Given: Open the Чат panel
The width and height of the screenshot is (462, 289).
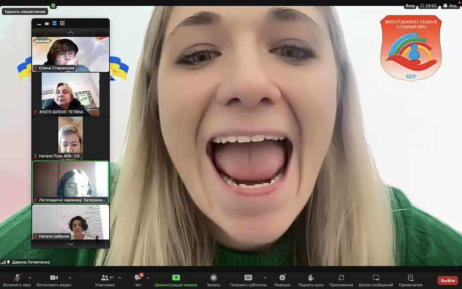Looking at the screenshot, I should (x=138, y=280).
